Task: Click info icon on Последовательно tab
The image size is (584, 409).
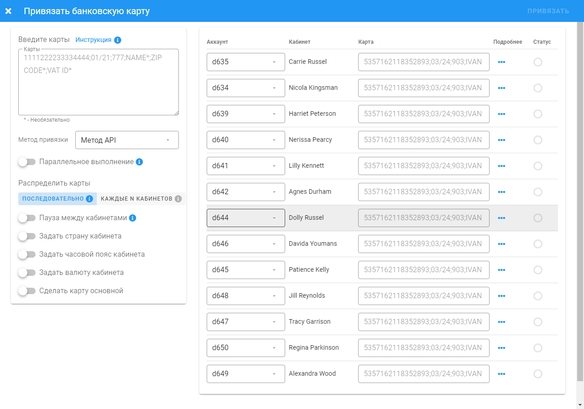Action: point(89,199)
